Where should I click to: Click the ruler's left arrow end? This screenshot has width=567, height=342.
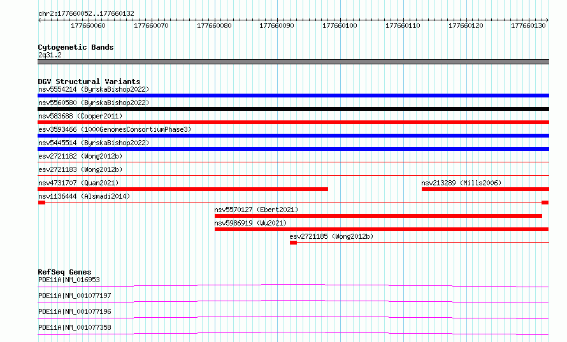39,20
